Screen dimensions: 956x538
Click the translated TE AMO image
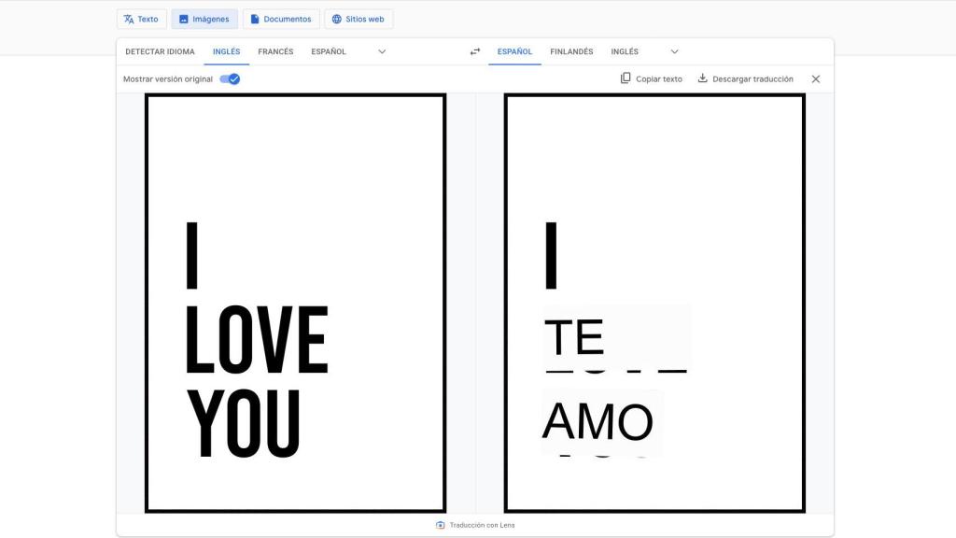tap(654, 304)
